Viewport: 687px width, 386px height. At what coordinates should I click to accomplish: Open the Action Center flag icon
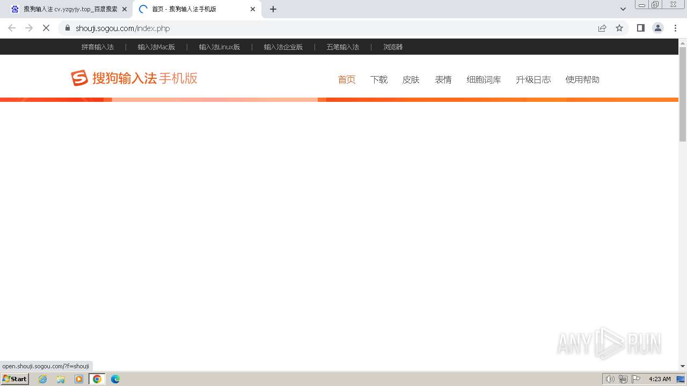point(636,379)
